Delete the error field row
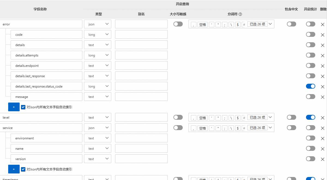Viewport: 327px width, 180px height. click(322, 24)
